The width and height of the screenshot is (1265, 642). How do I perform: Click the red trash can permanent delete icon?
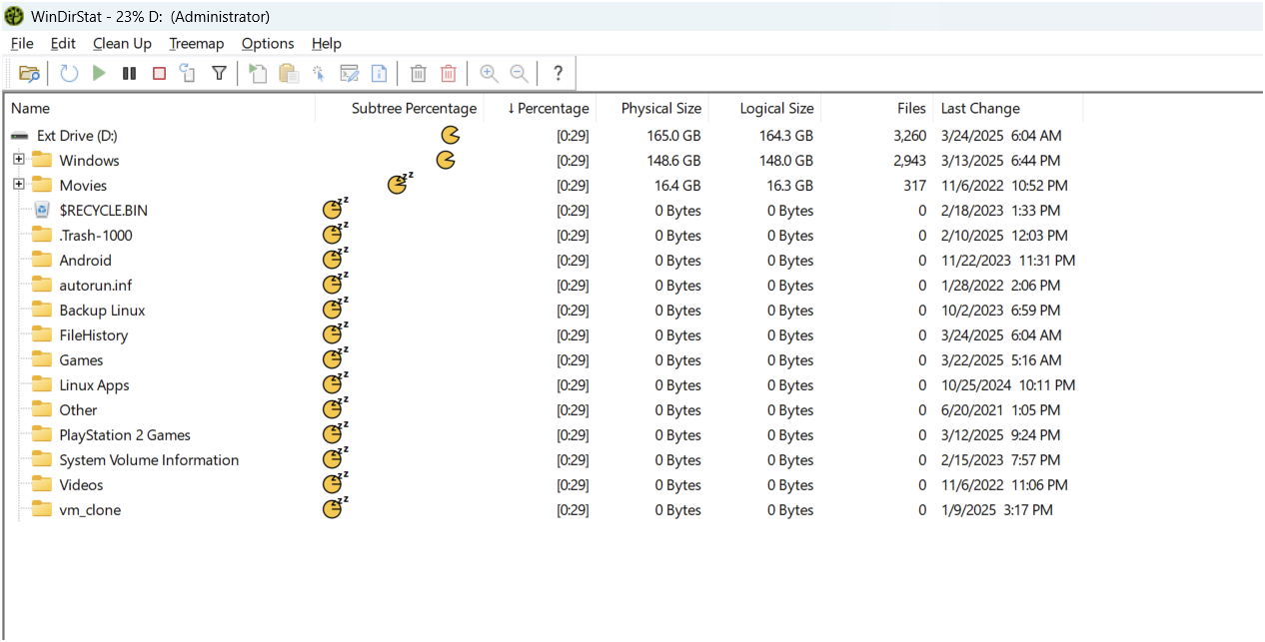click(x=449, y=73)
